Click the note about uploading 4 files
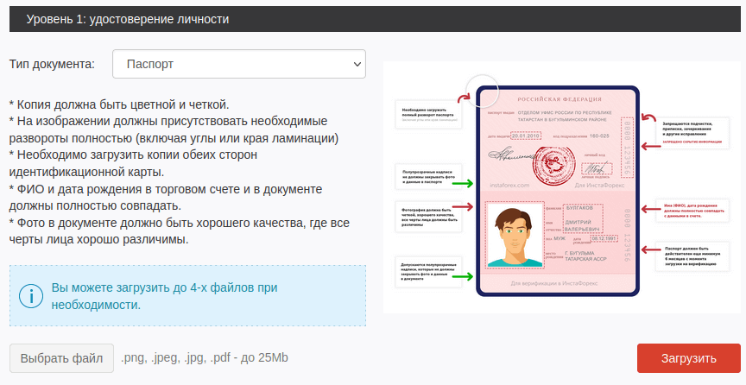The height and width of the screenshot is (385, 746). point(164,296)
